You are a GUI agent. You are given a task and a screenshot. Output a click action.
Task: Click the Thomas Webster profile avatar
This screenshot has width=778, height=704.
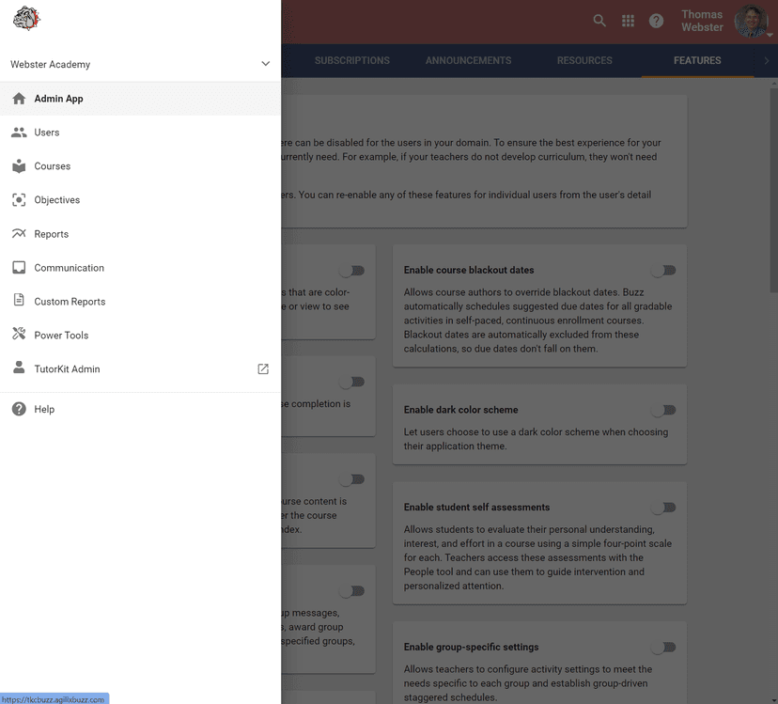(752, 20)
